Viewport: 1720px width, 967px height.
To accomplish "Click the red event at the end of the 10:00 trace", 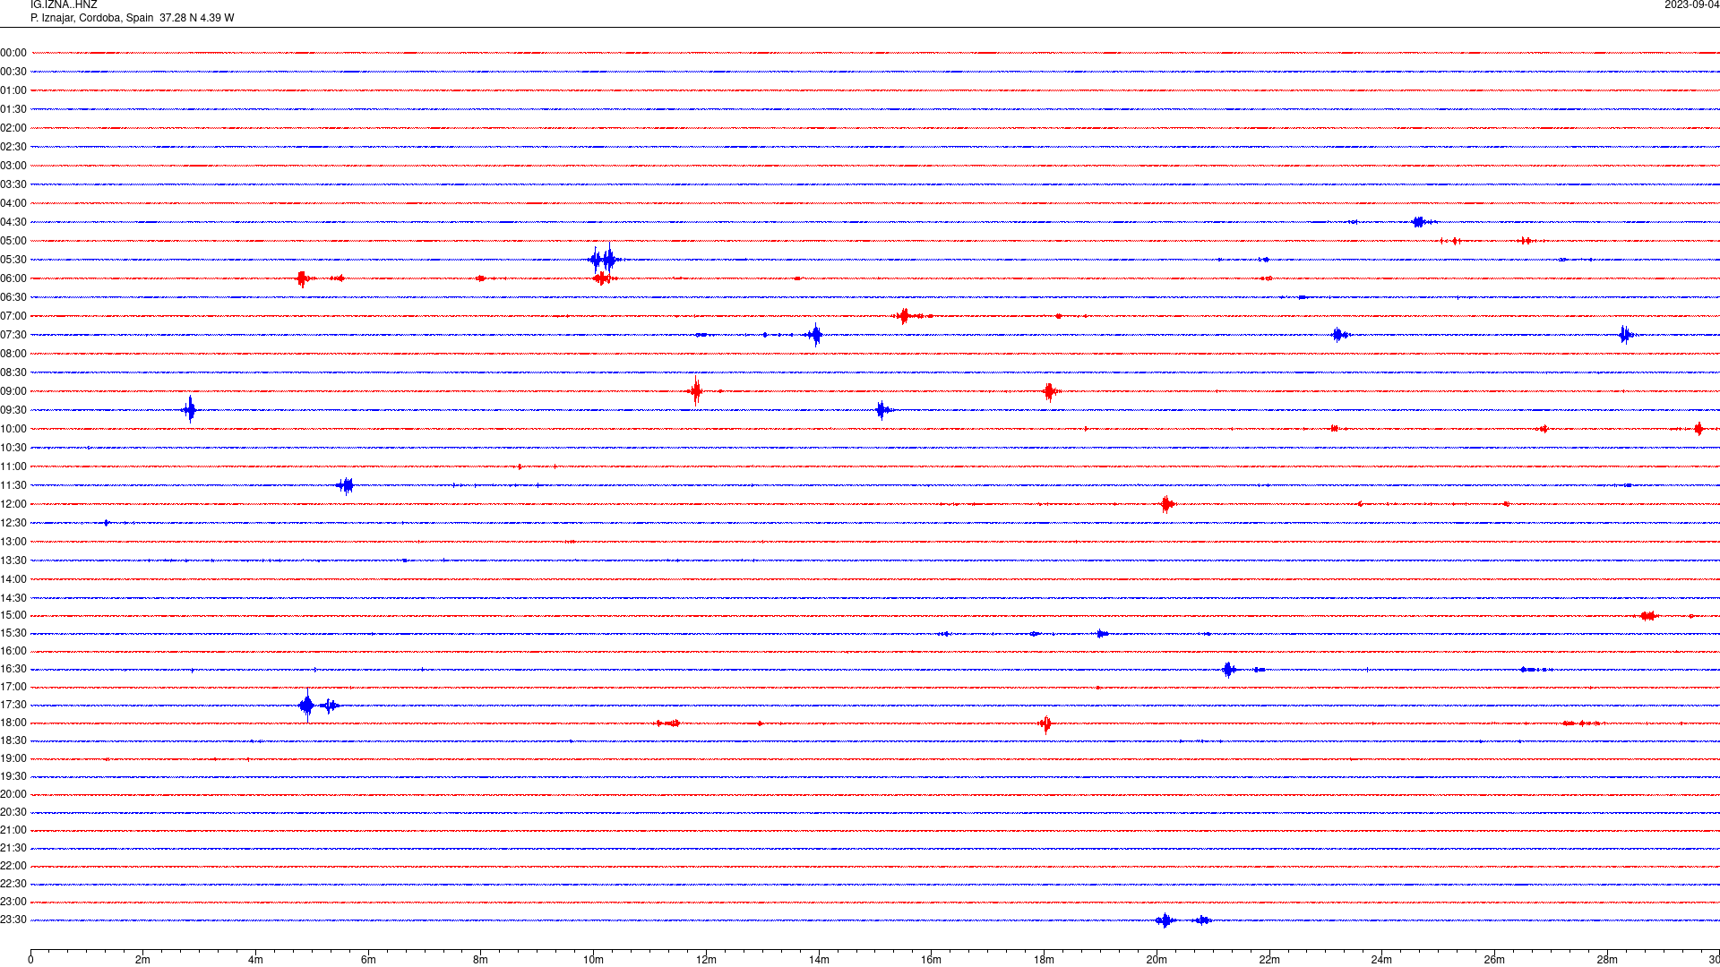I will (1698, 429).
